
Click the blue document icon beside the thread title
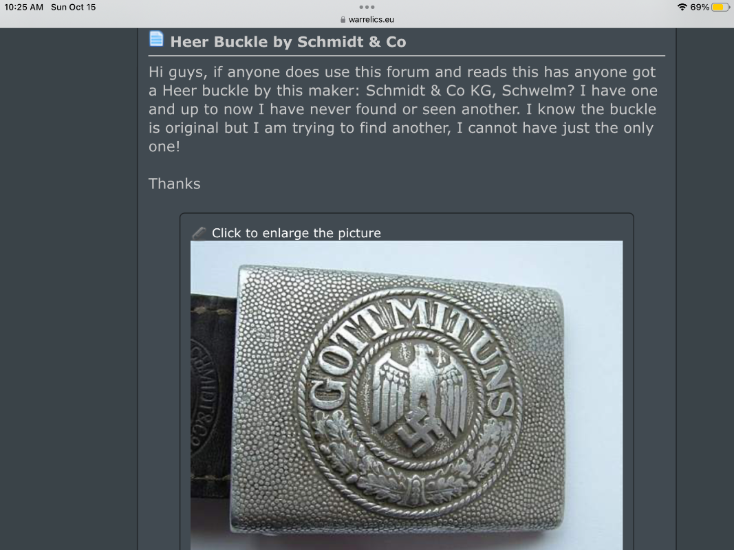pyautogui.click(x=156, y=40)
